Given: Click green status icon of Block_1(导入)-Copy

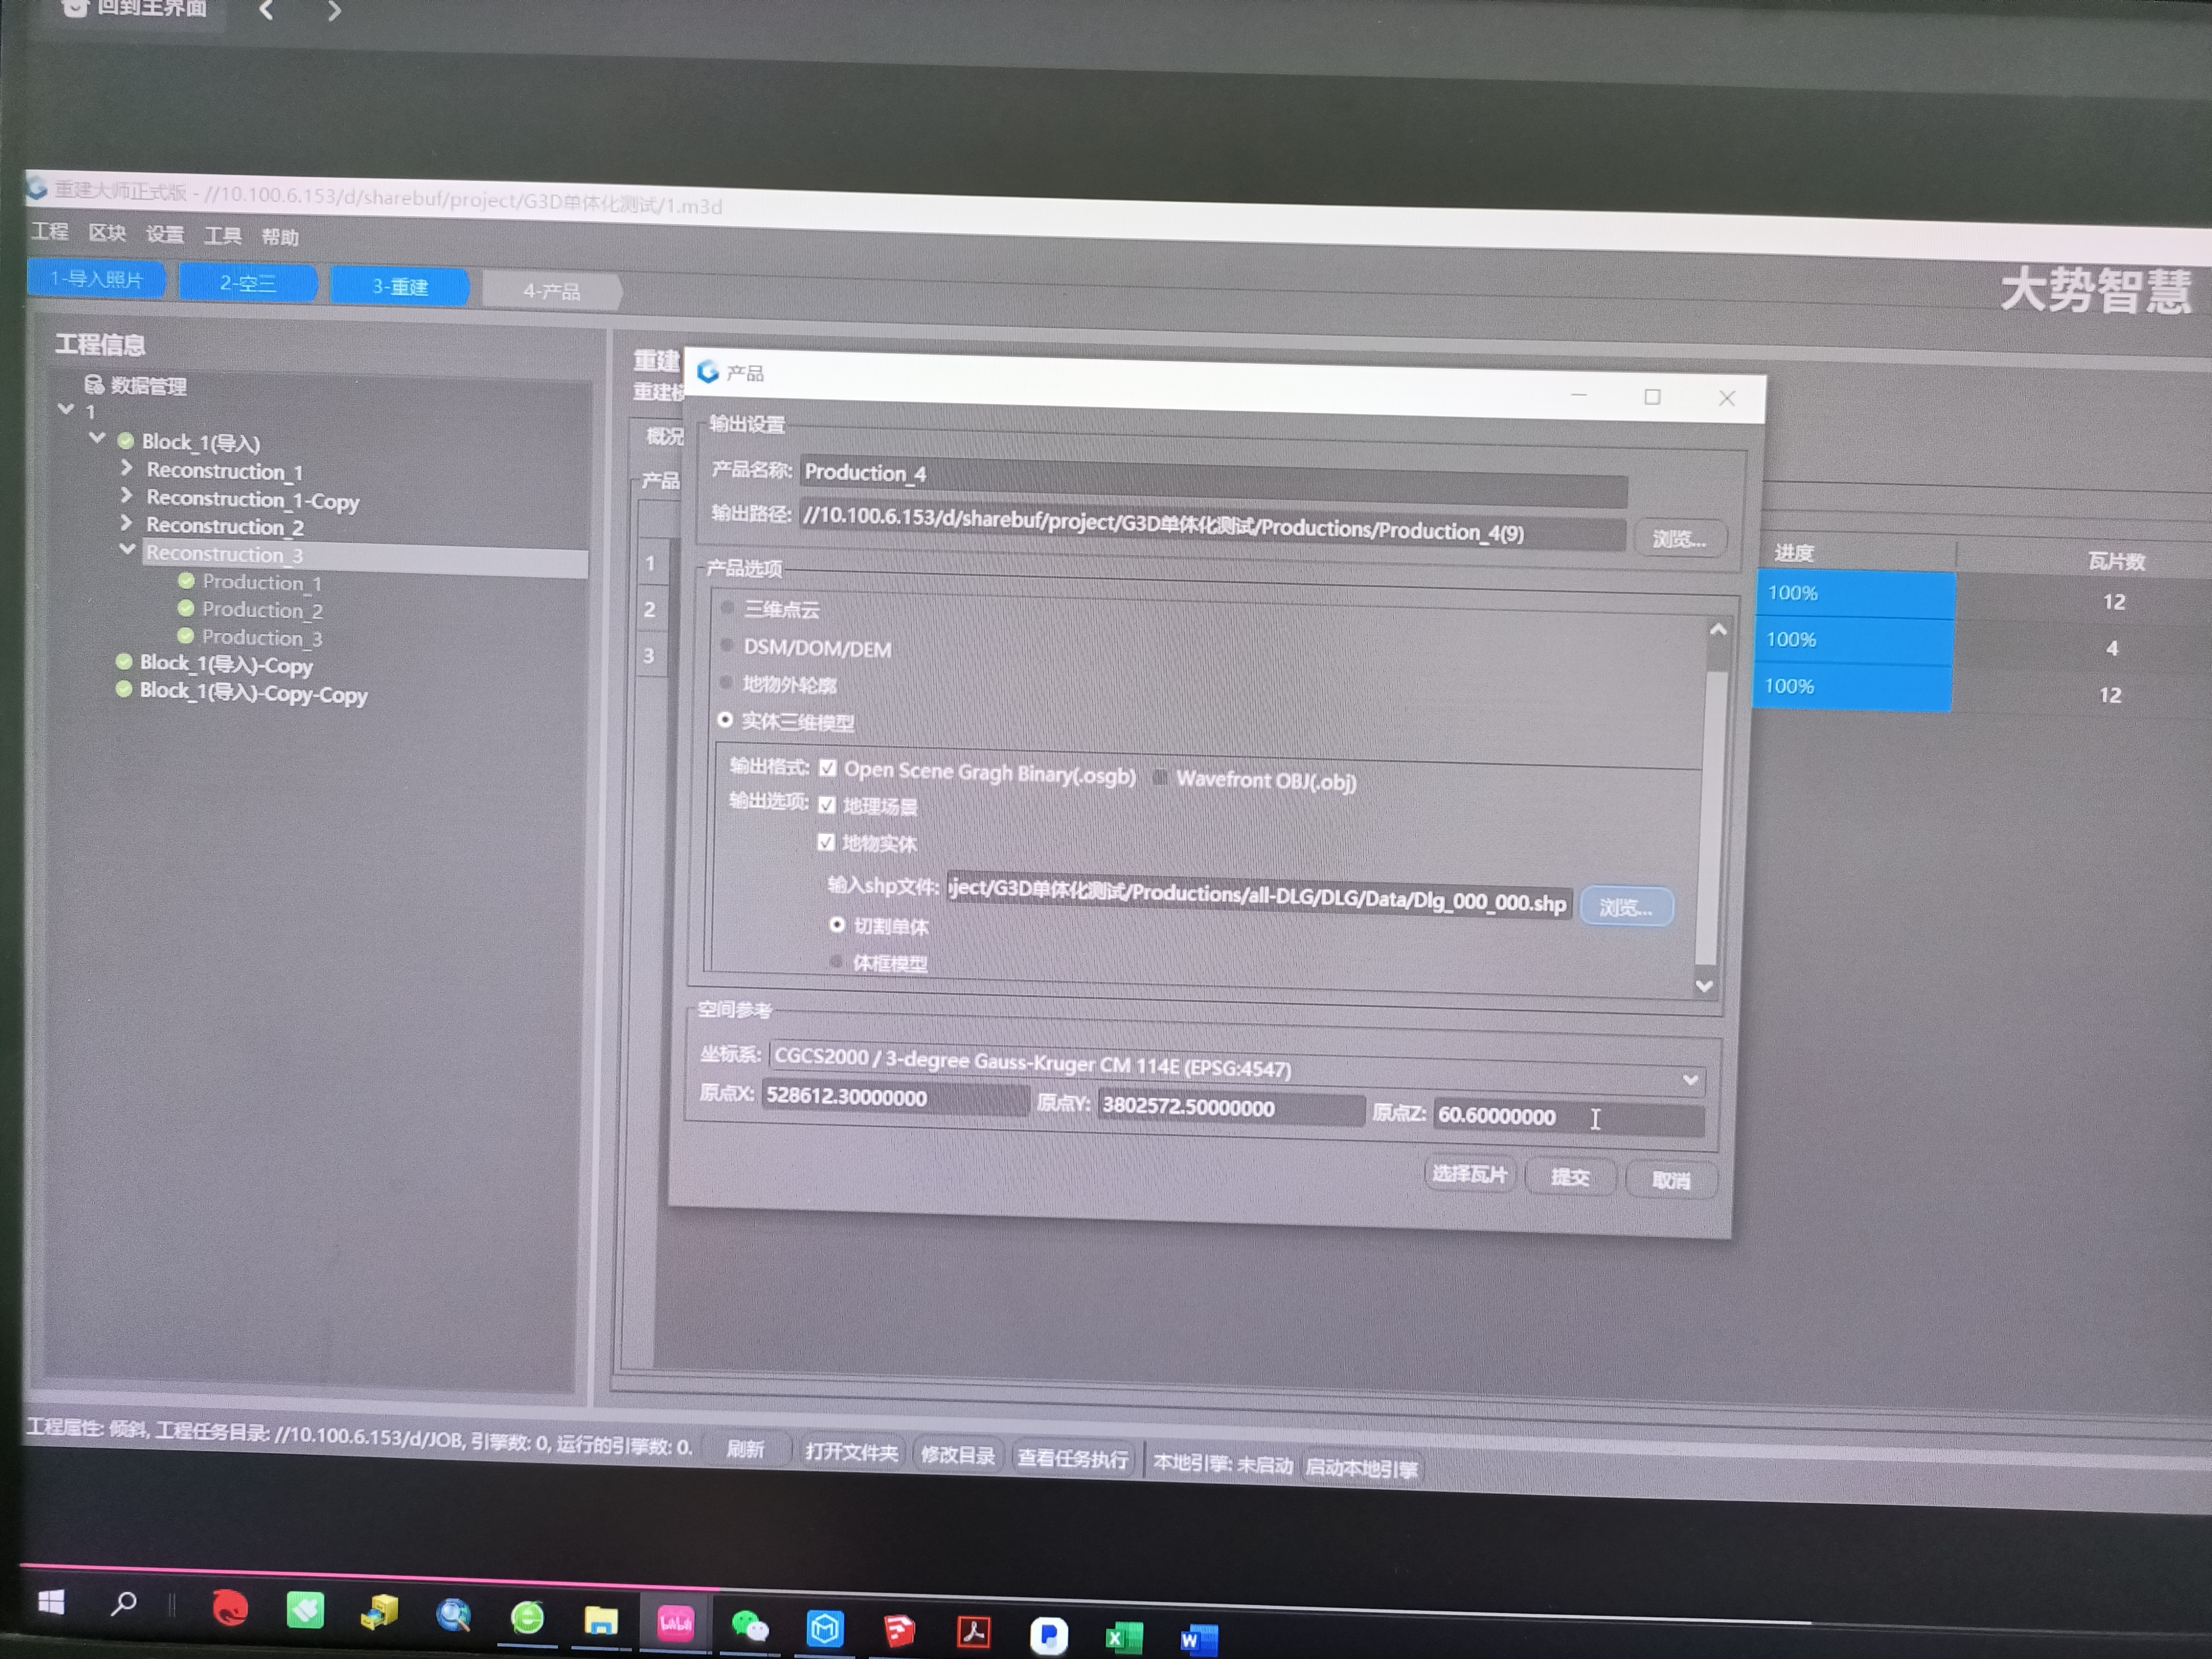Looking at the screenshot, I should coord(124,662).
